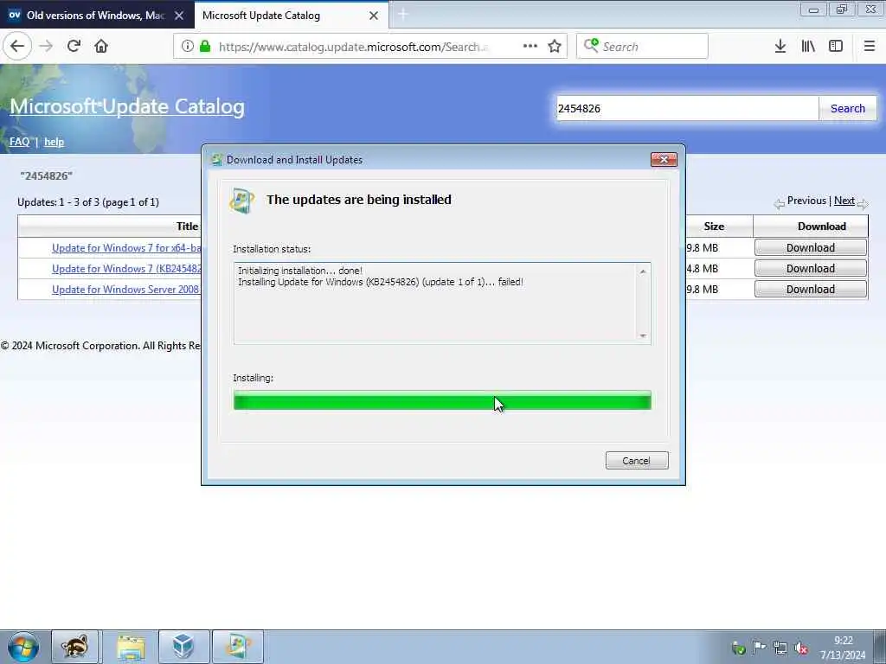Image resolution: width=886 pixels, height=664 pixels.
Task: Sort results by Size column header
Action: [x=714, y=227]
